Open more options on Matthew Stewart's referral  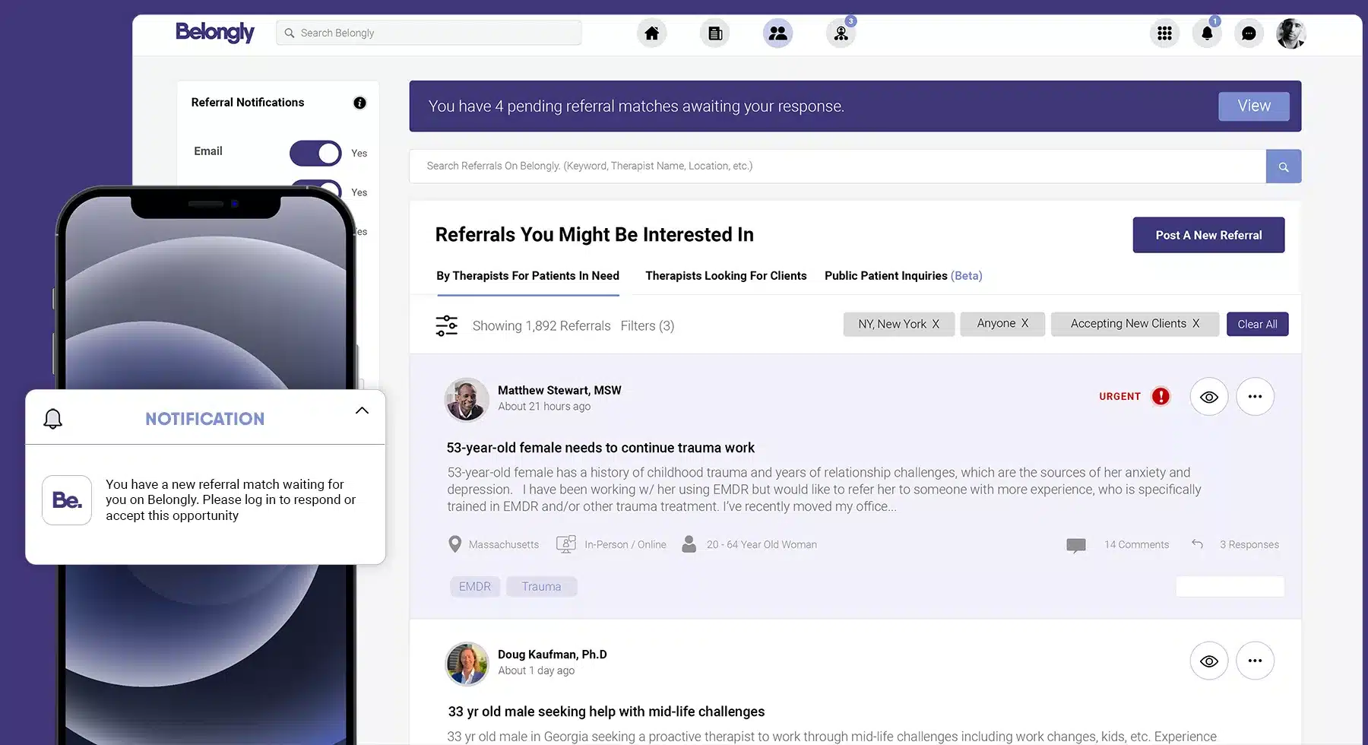point(1255,396)
